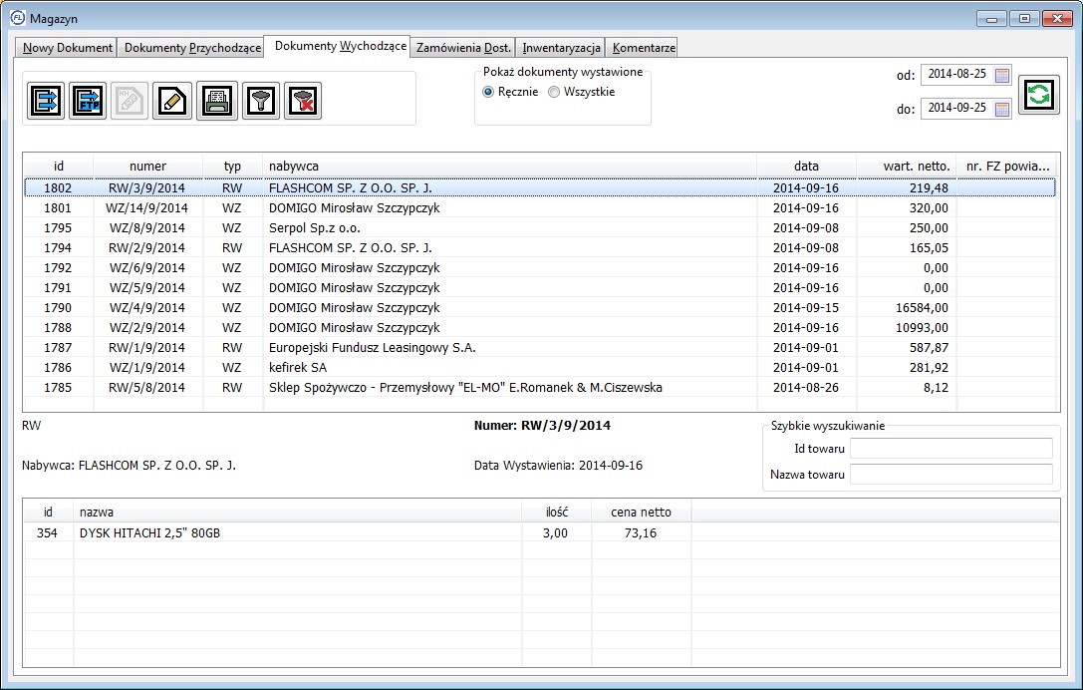Select document row RW/3/9/2014
The height and width of the screenshot is (690, 1083).
(x=539, y=188)
